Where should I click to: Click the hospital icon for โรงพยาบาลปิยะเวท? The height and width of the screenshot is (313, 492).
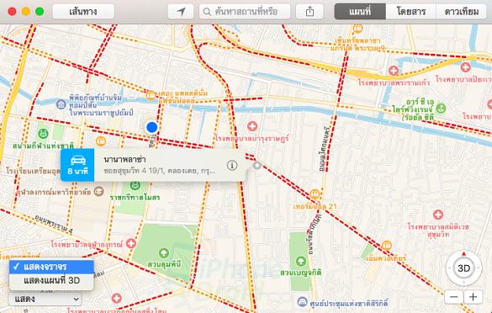[466, 67]
